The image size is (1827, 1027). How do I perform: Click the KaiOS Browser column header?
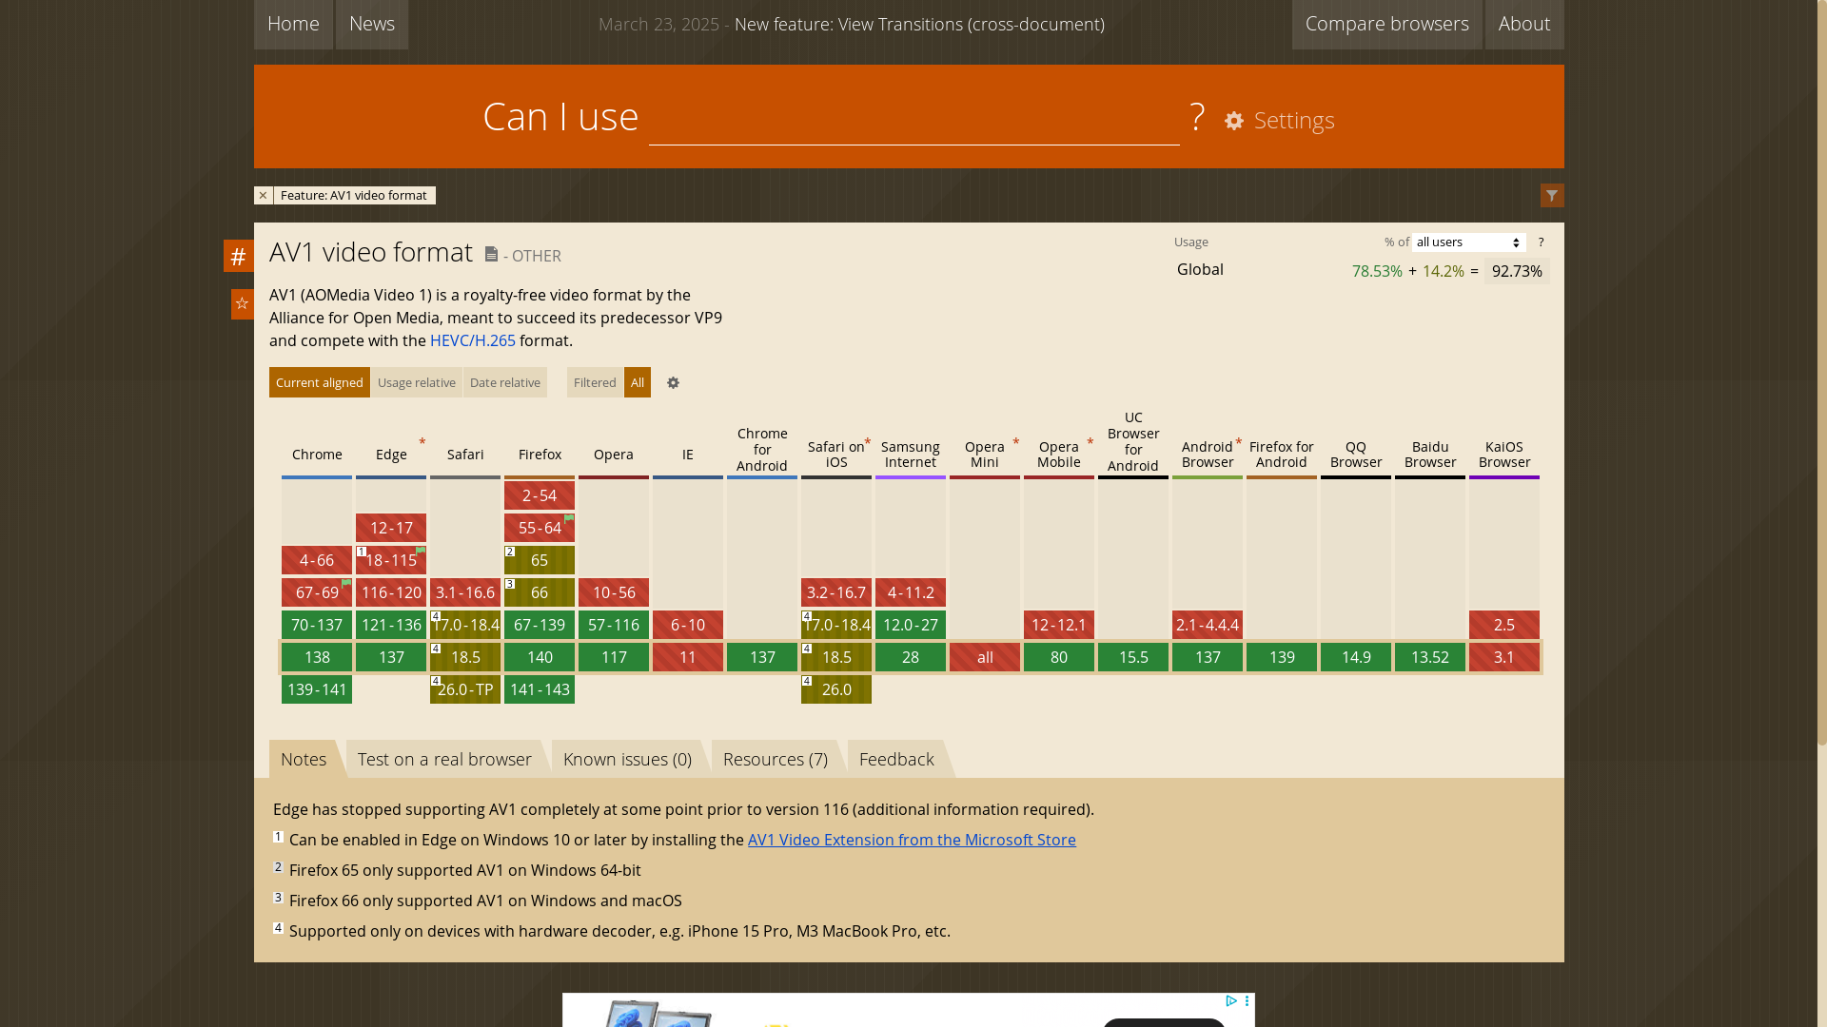tap(1504, 455)
